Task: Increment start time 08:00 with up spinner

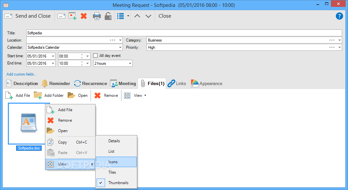Action: (82, 55)
